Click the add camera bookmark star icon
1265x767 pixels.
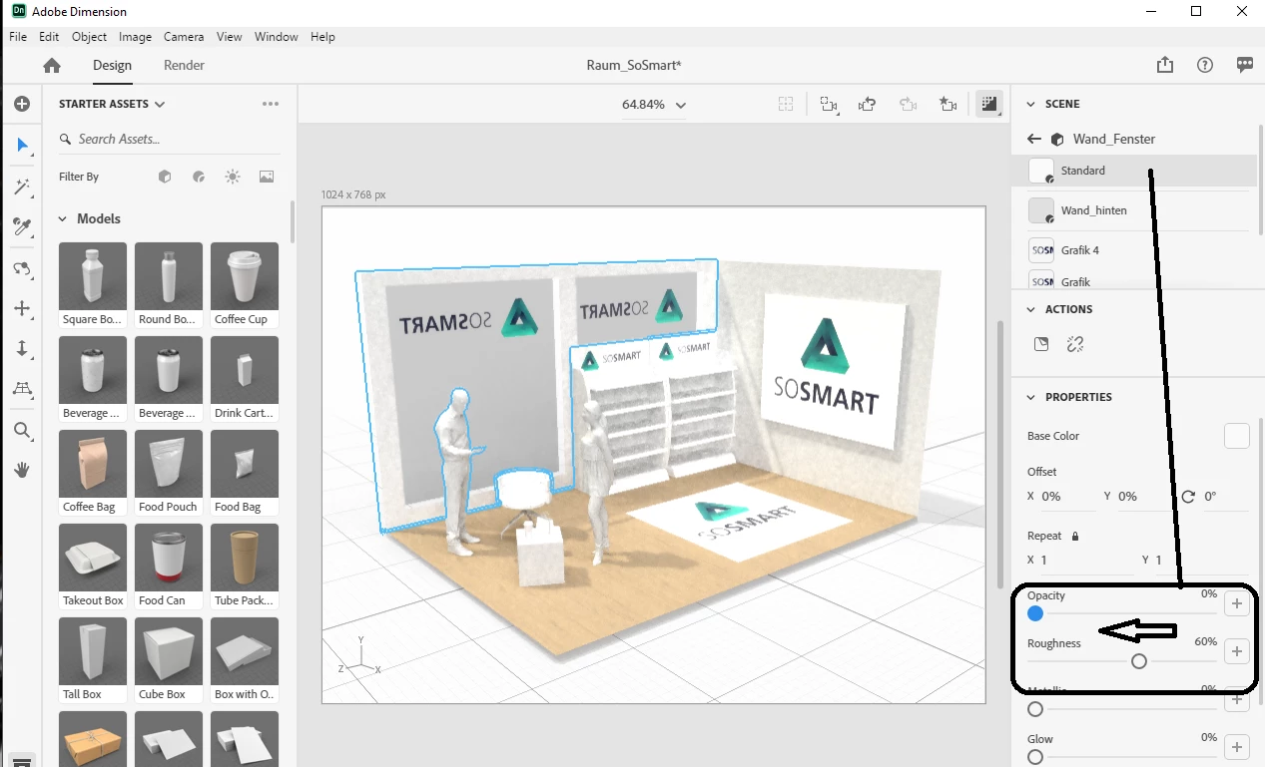pos(949,104)
